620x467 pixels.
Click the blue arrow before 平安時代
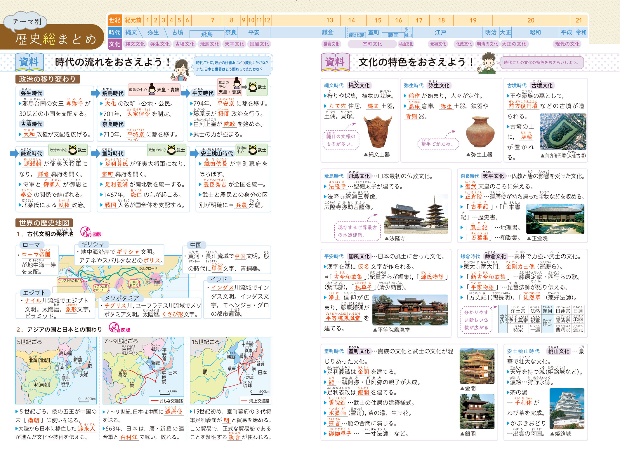pyautogui.click(x=185, y=93)
